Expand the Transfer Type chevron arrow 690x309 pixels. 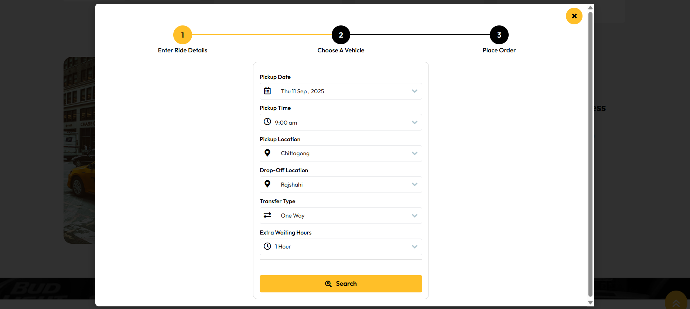pos(414,216)
